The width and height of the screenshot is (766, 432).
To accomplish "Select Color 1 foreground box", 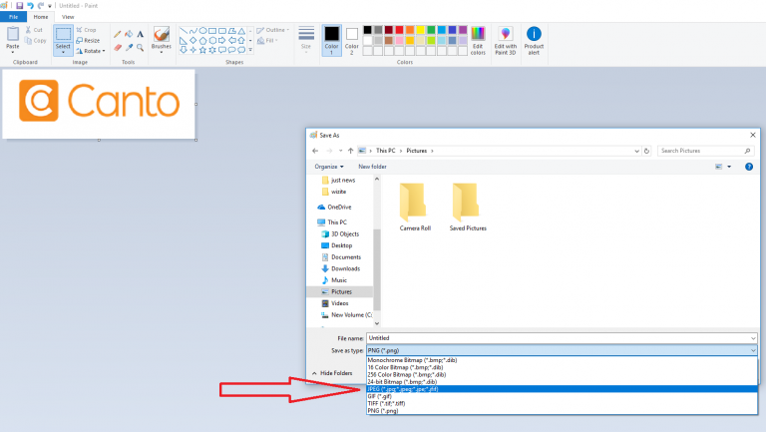I will (x=331, y=40).
